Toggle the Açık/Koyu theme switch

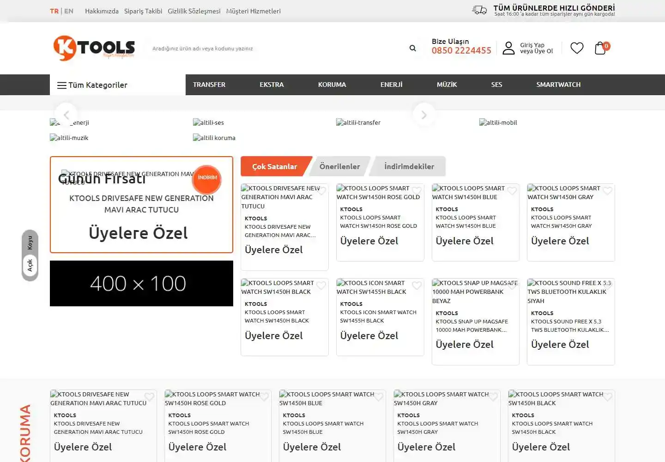click(x=30, y=255)
